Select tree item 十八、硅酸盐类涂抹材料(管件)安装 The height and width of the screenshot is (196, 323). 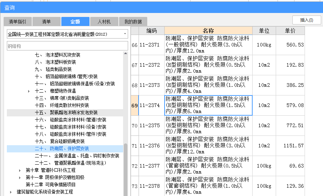[x=70, y=134]
